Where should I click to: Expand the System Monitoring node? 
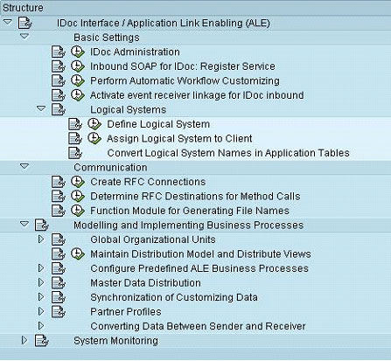(x=24, y=340)
